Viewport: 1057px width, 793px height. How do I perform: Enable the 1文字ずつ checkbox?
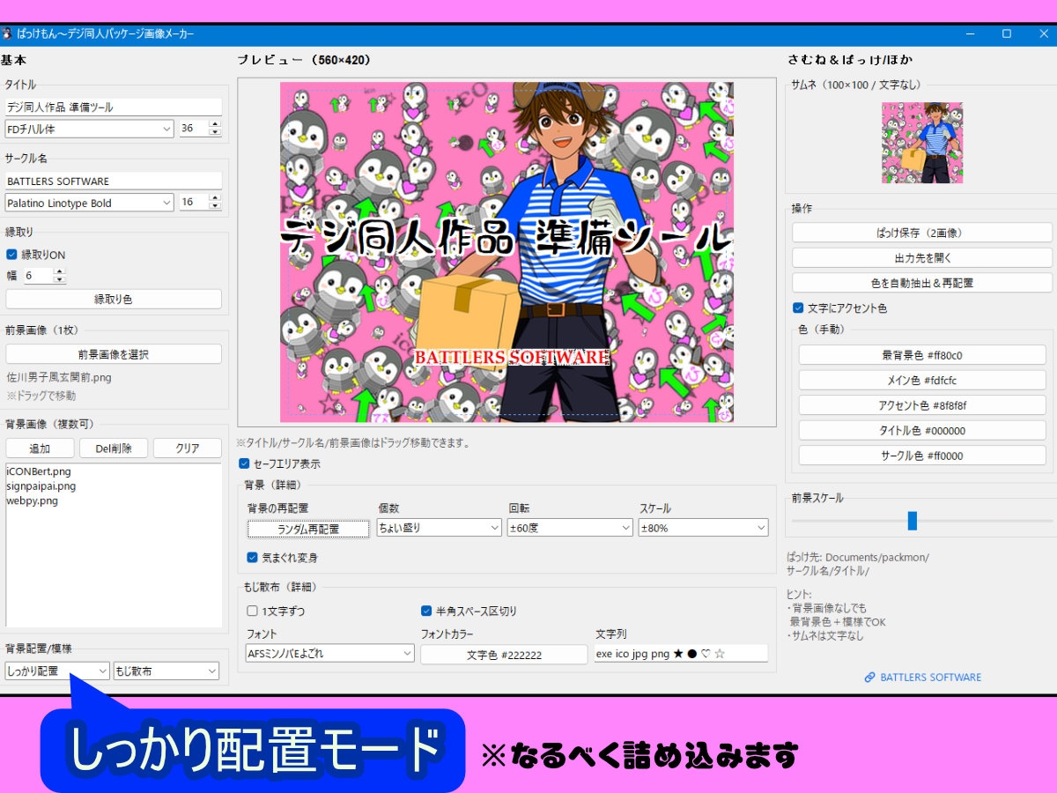tap(253, 611)
